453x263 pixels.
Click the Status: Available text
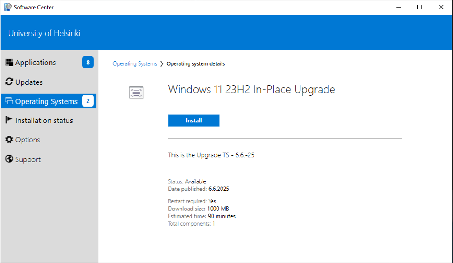point(187,181)
